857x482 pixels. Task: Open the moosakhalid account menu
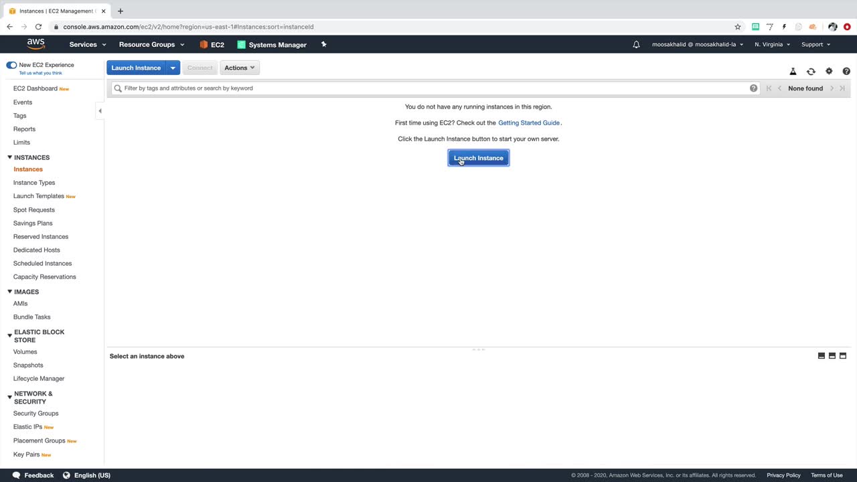point(698,45)
